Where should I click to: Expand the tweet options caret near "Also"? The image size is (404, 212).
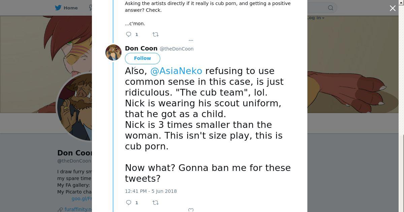click(x=134, y=69)
